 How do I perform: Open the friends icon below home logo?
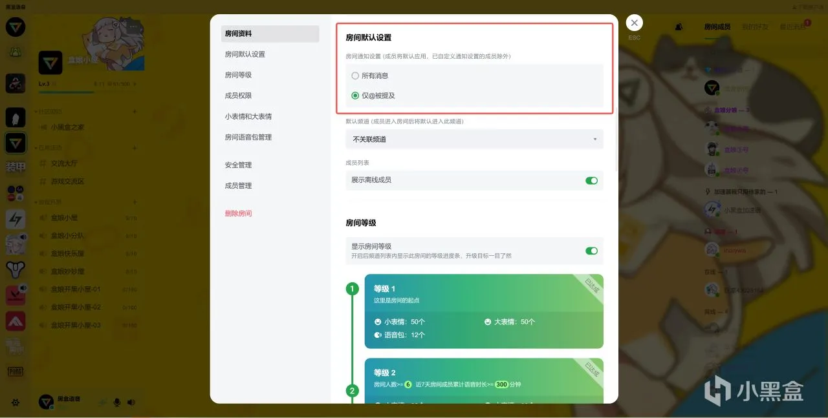[x=16, y=52]
